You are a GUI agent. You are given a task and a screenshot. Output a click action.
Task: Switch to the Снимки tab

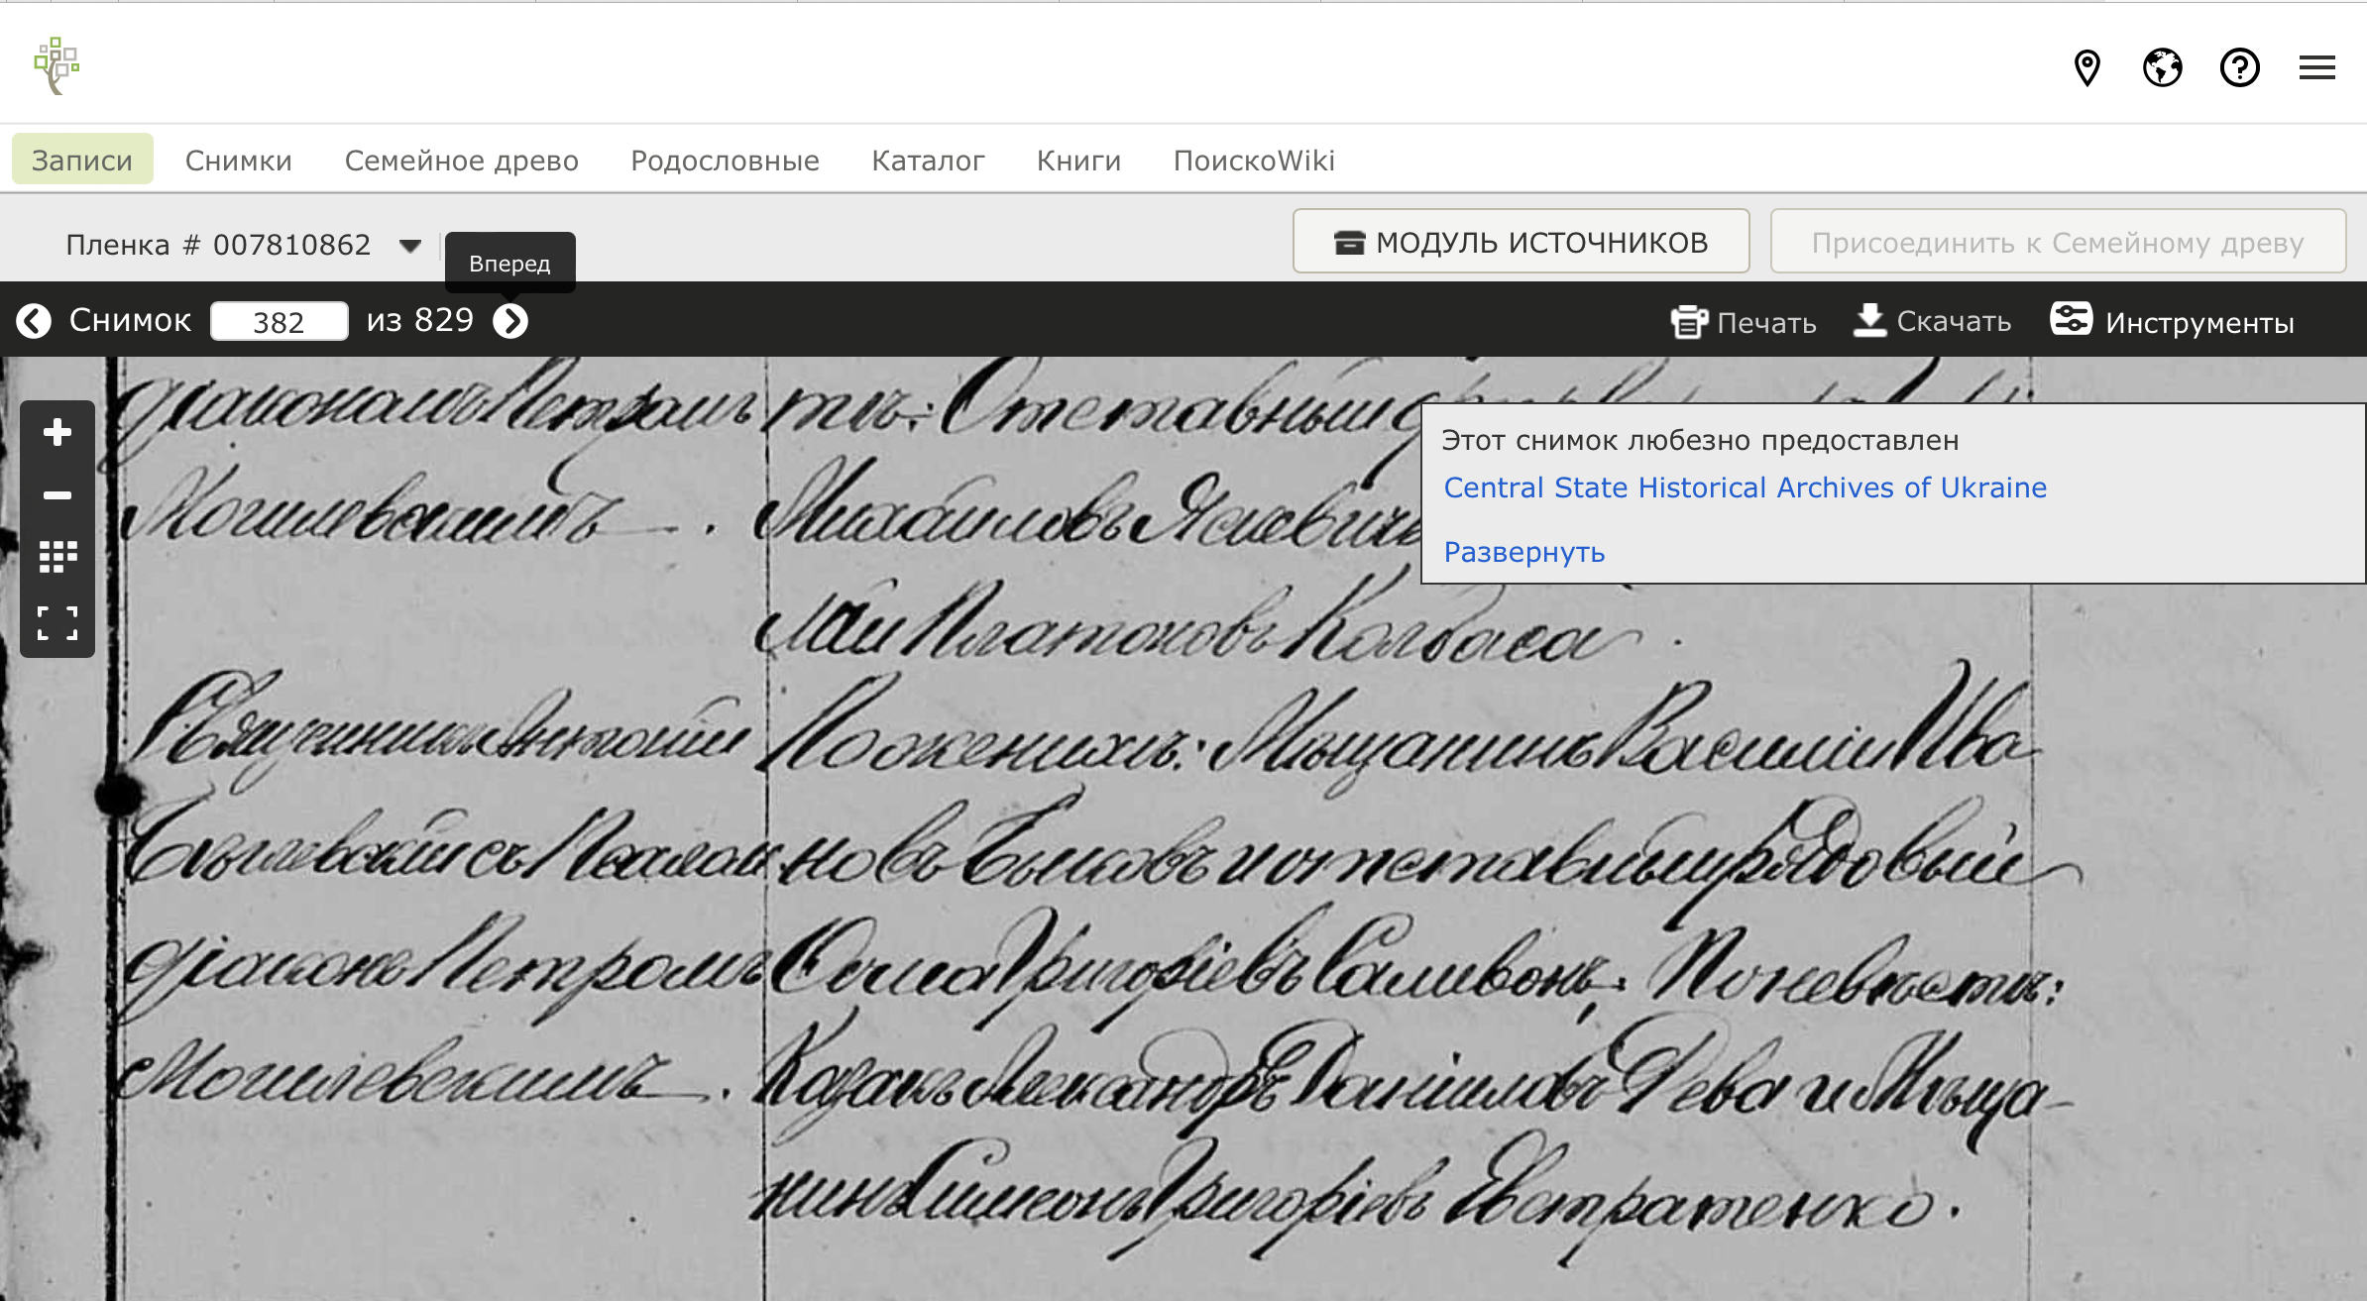pyautogui.click(x=239, y=160)
